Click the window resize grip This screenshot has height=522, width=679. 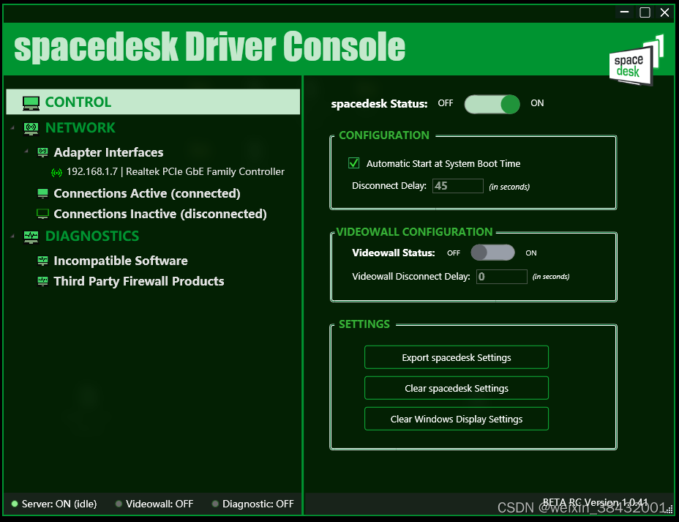pyautogui.click(x=669, y=510)
